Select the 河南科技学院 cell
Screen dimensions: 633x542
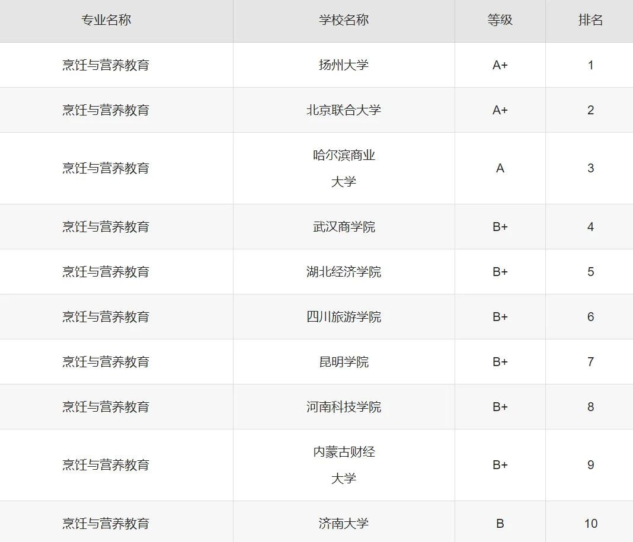[x=344, y=407]
